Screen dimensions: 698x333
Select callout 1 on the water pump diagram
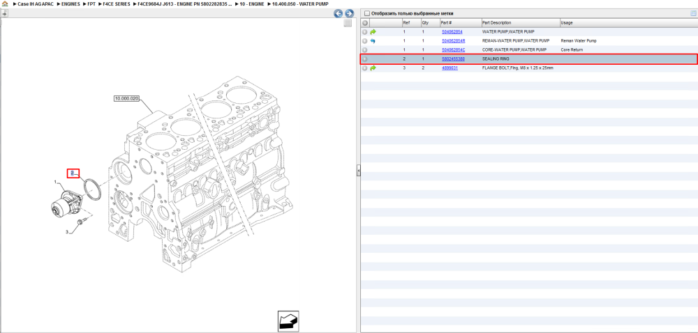(56, 182)
